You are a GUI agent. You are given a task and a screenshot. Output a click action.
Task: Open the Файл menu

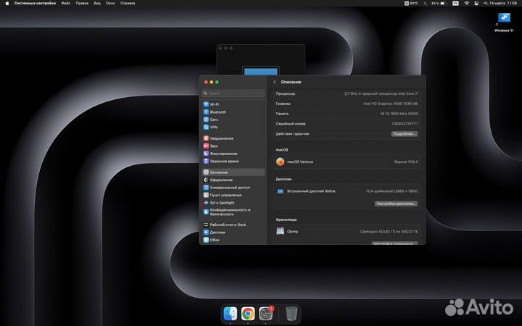65,4
